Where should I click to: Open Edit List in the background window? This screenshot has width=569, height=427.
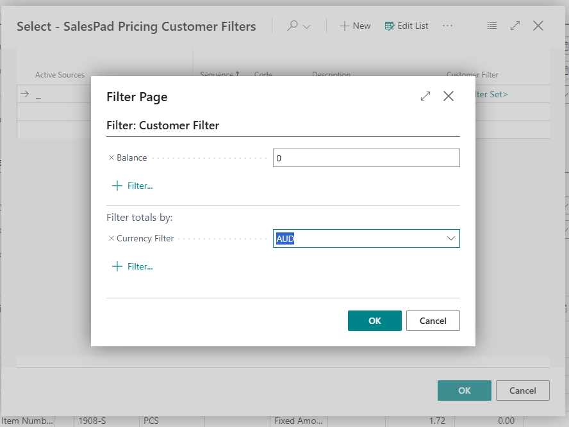click(x=406, y=26)
